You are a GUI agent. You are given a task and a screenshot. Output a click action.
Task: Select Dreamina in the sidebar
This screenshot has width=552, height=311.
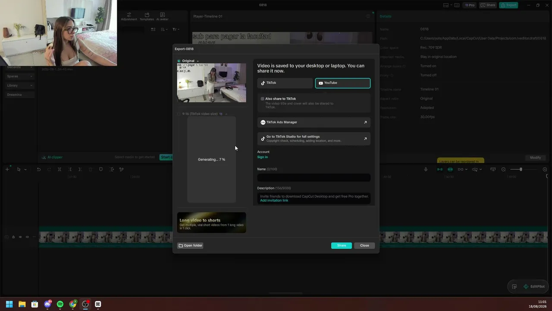pyautogui.click(x=20, y=95)
